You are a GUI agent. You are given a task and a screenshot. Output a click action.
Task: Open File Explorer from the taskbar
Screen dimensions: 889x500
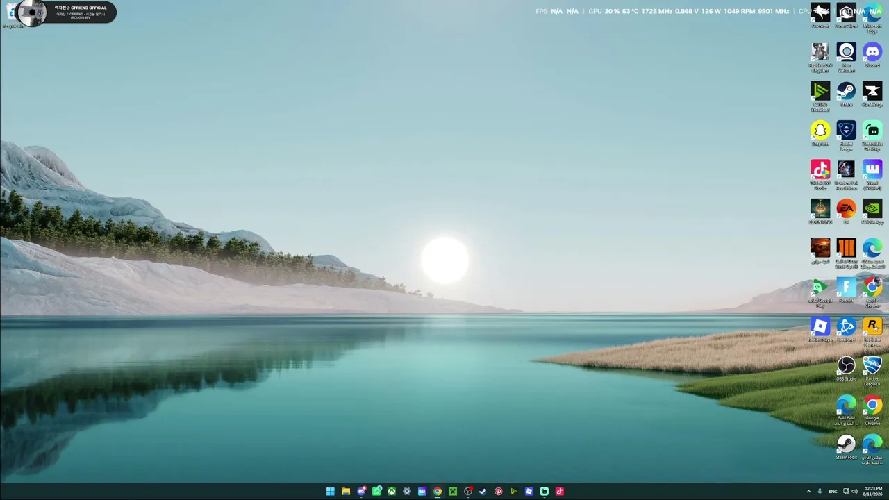pos(346,492)
